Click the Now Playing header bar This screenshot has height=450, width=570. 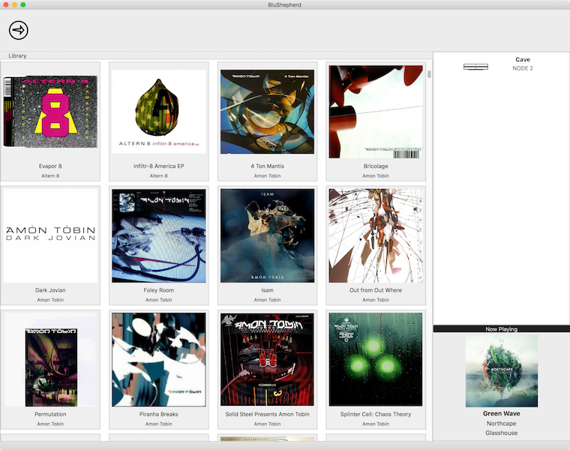pyautogui.click(x=501, y=329)
